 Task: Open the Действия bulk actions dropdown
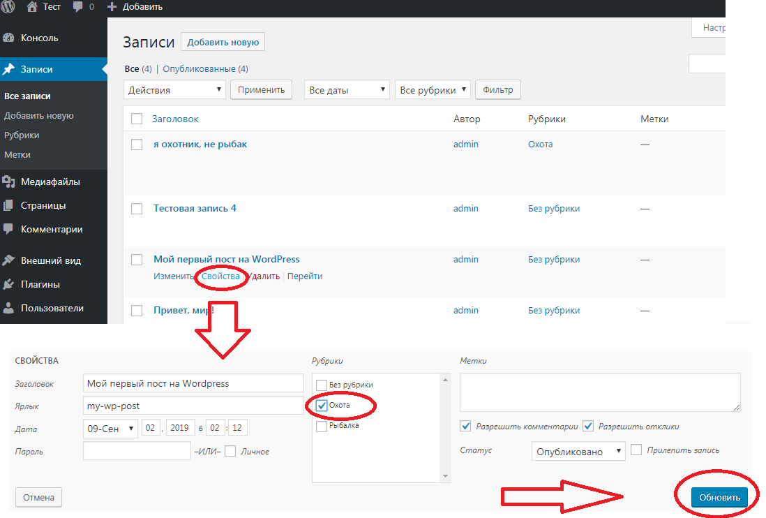174,90
